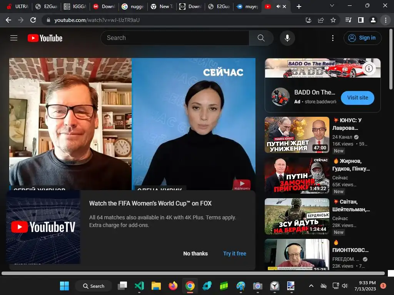Click the Visit site ad button
The height and width of the screenshot is (295, 394).
[x=357, y=98]
